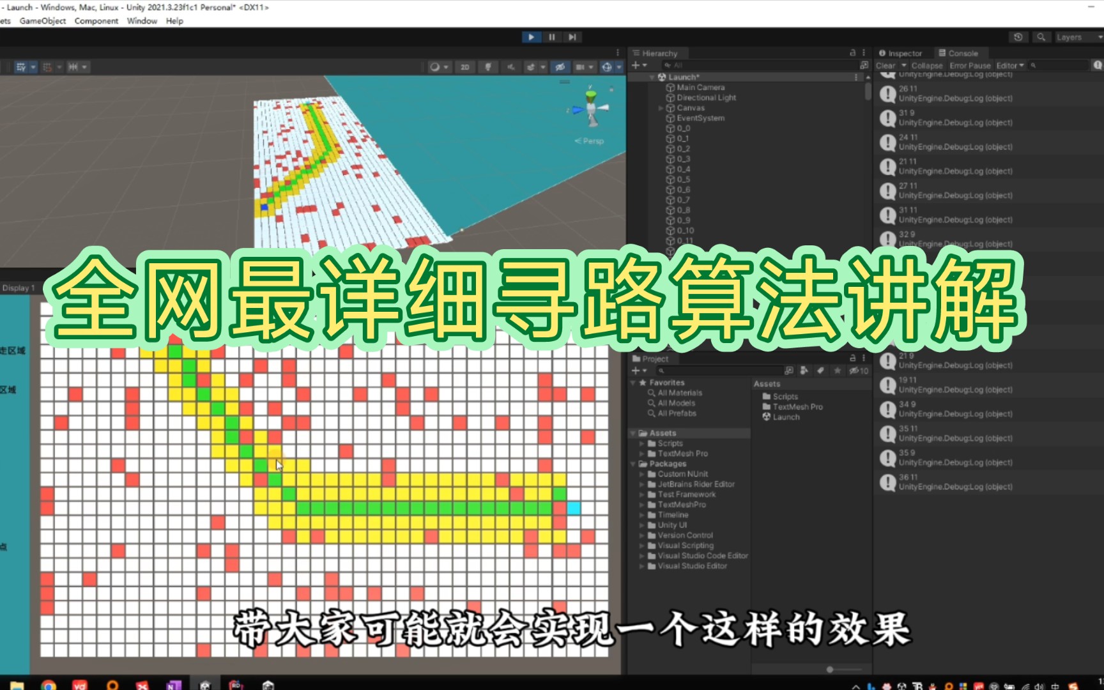Open the Window menu
Image resolution: width=1104 pixels, height=690 pixels.
pos(141,21)
